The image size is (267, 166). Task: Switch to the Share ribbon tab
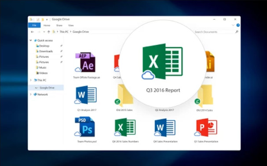pos(59,26)
